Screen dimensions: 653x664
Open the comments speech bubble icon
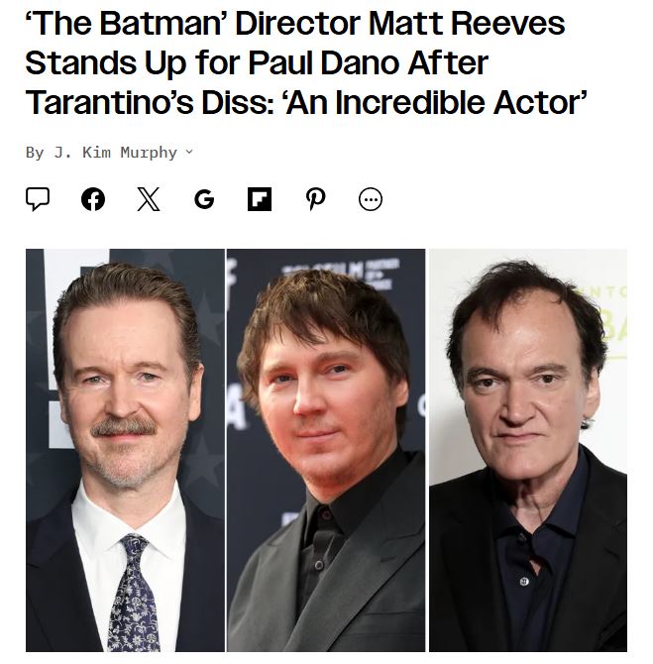38,199
